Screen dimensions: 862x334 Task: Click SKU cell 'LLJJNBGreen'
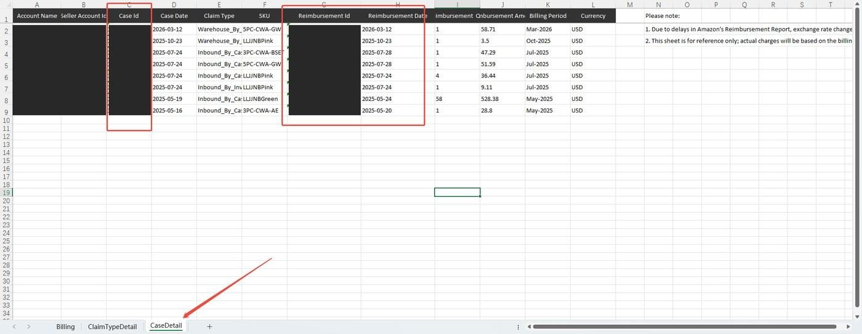tap(264, 99)
